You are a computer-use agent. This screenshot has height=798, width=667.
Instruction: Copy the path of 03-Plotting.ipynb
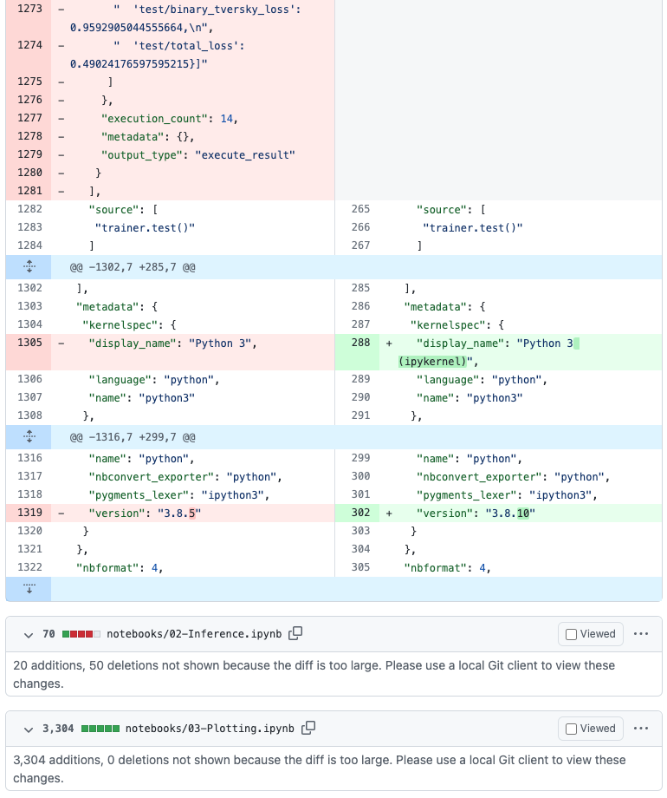308,729
